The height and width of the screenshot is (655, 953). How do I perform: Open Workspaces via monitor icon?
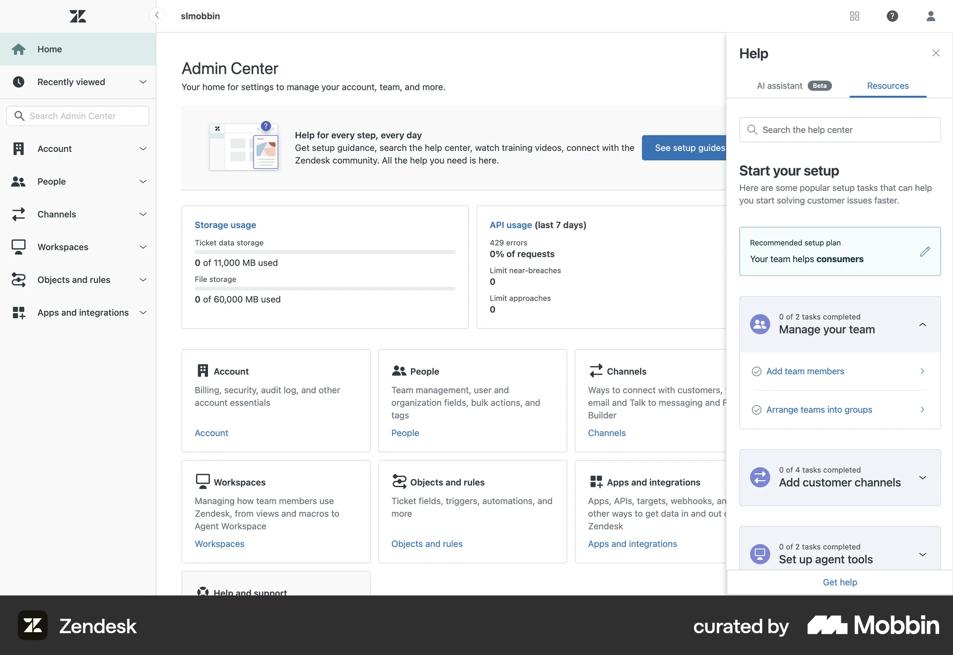pyautogui.click(x=19, y=247)
